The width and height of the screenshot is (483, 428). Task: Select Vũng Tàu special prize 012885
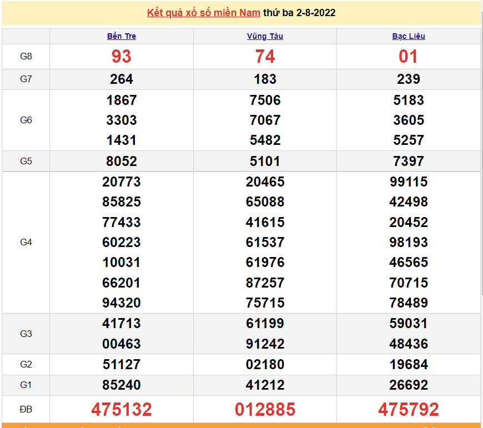click(265, 410)
